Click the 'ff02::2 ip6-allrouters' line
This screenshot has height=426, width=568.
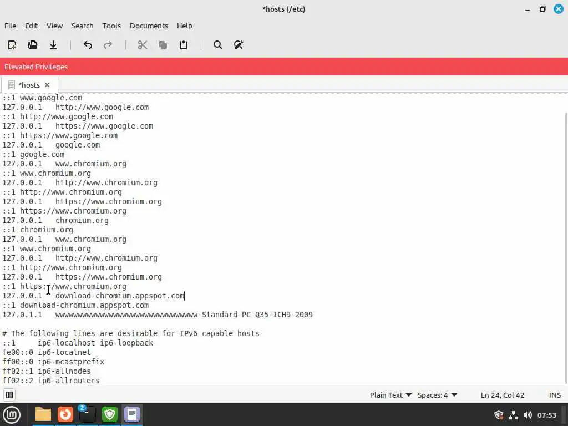point(51,381)
